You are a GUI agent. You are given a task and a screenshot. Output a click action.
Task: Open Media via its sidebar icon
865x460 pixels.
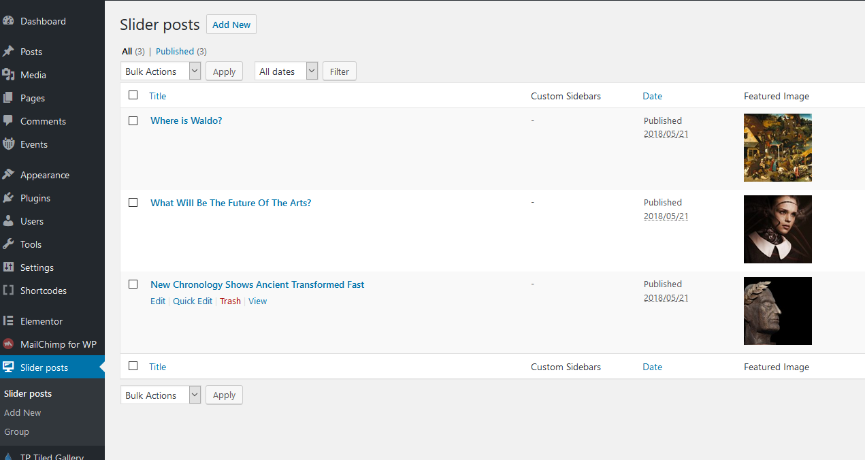(8, 75)
